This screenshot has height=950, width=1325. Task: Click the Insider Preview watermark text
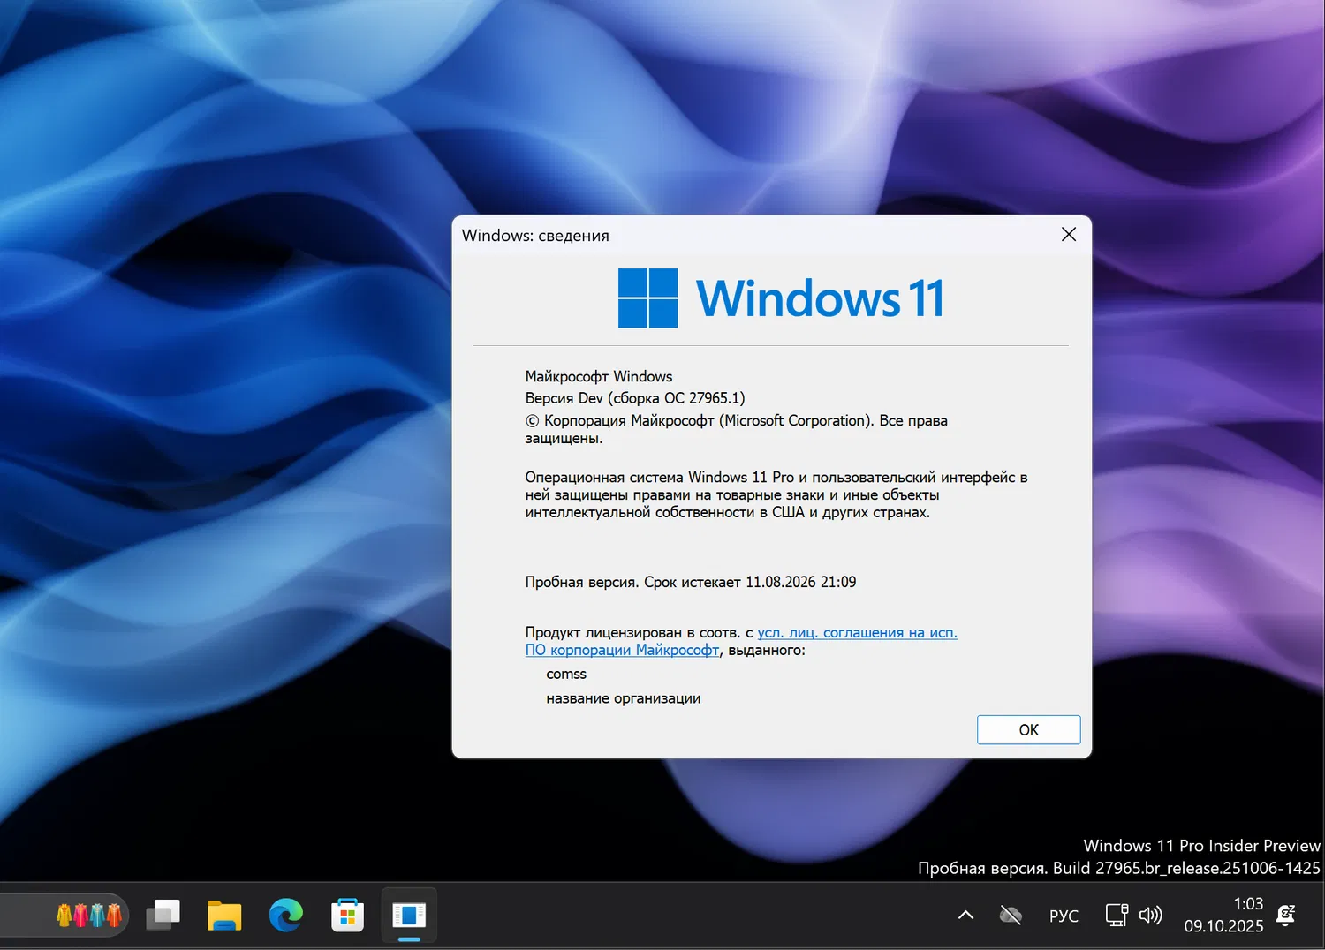(x=1199, y=845)
